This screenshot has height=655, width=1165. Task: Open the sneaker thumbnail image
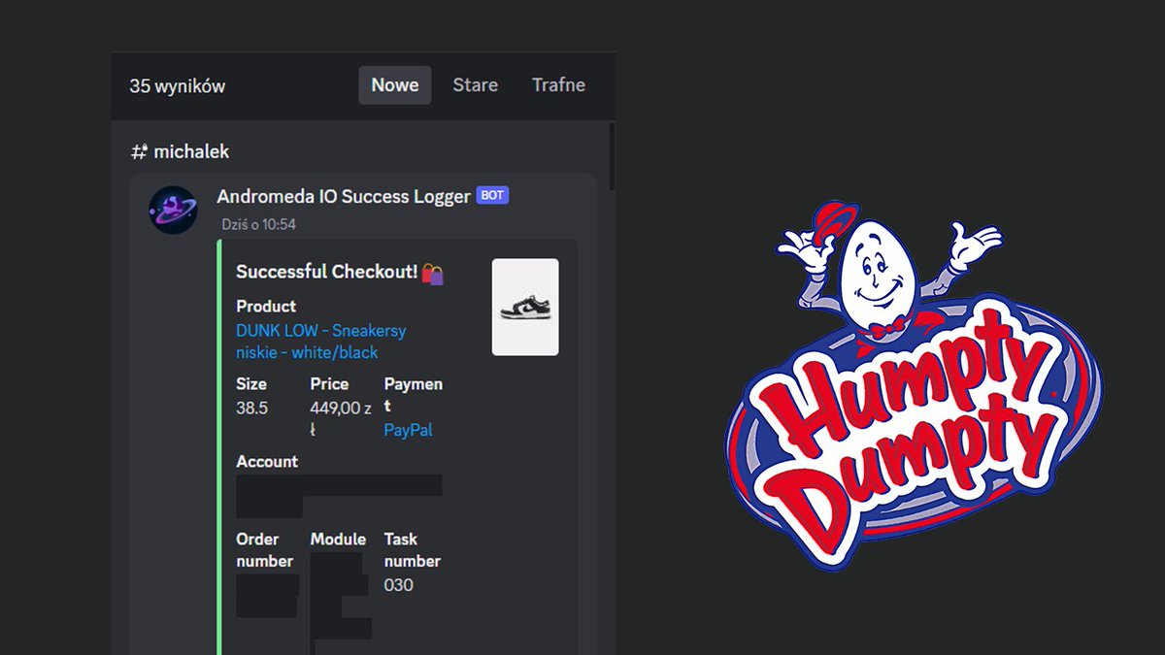click(525, 307)
